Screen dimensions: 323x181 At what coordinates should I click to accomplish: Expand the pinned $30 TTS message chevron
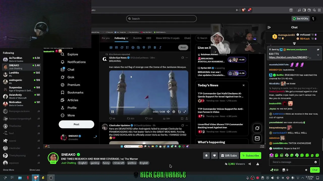(318, 55)
